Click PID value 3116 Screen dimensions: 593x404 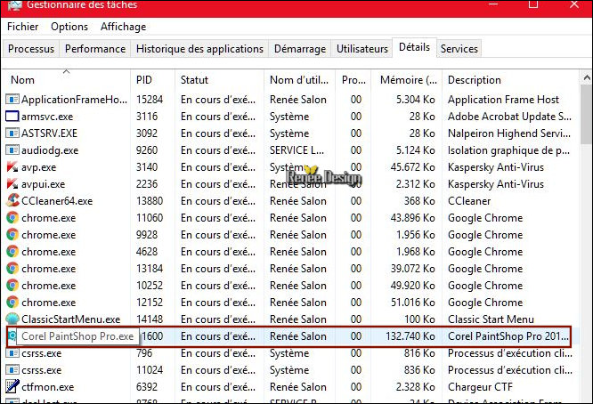(147, 117)
